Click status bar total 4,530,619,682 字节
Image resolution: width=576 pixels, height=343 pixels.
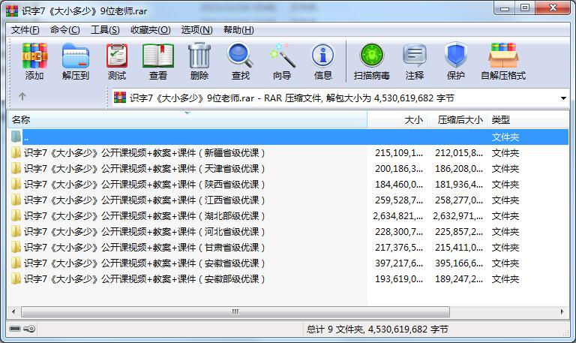pos(408,329)
